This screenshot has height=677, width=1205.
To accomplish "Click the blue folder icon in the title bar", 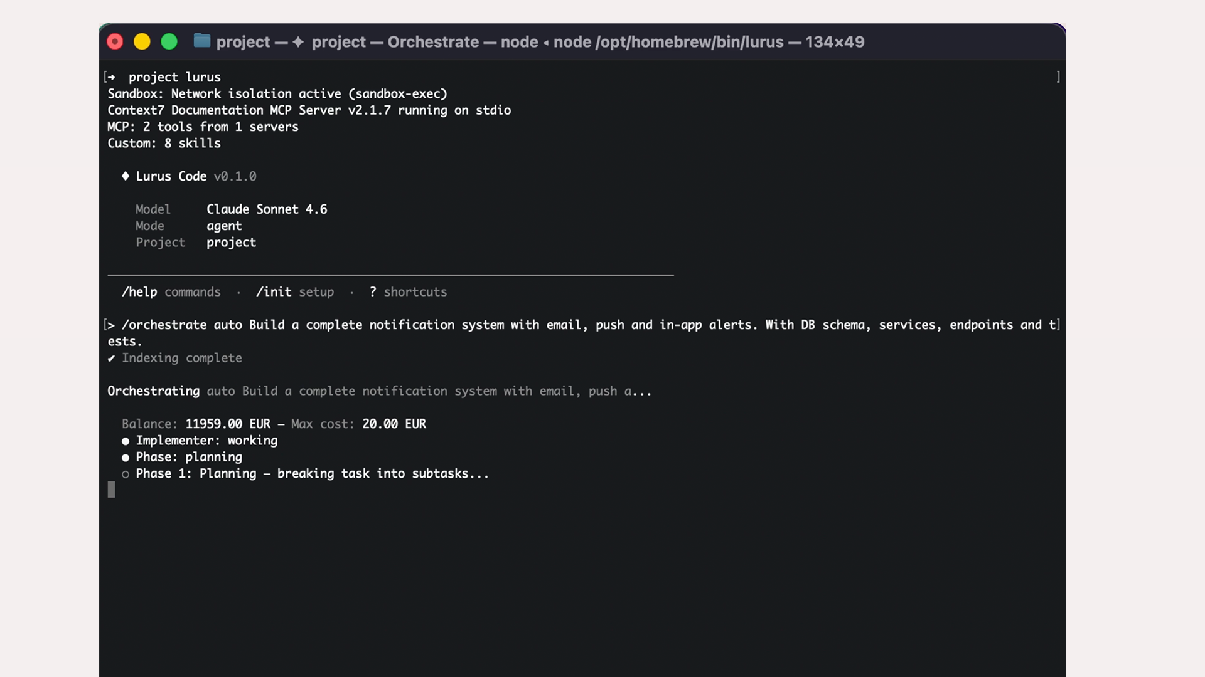I will point(201,41).
